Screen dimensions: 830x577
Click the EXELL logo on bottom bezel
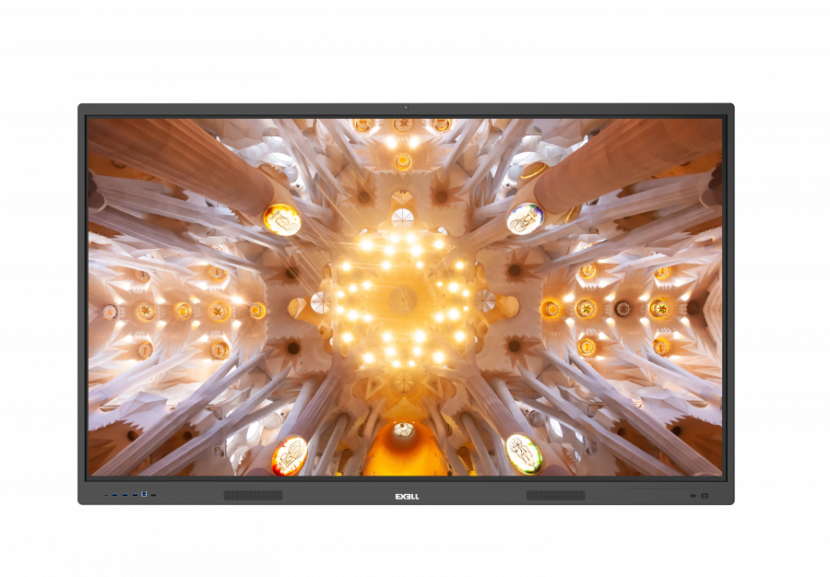tap(407, 496)
